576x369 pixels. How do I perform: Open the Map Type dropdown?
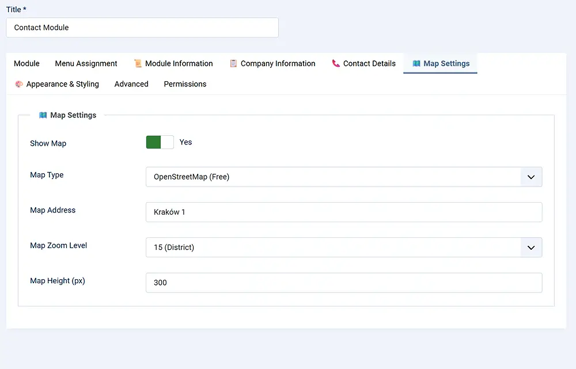coord(344,177)
